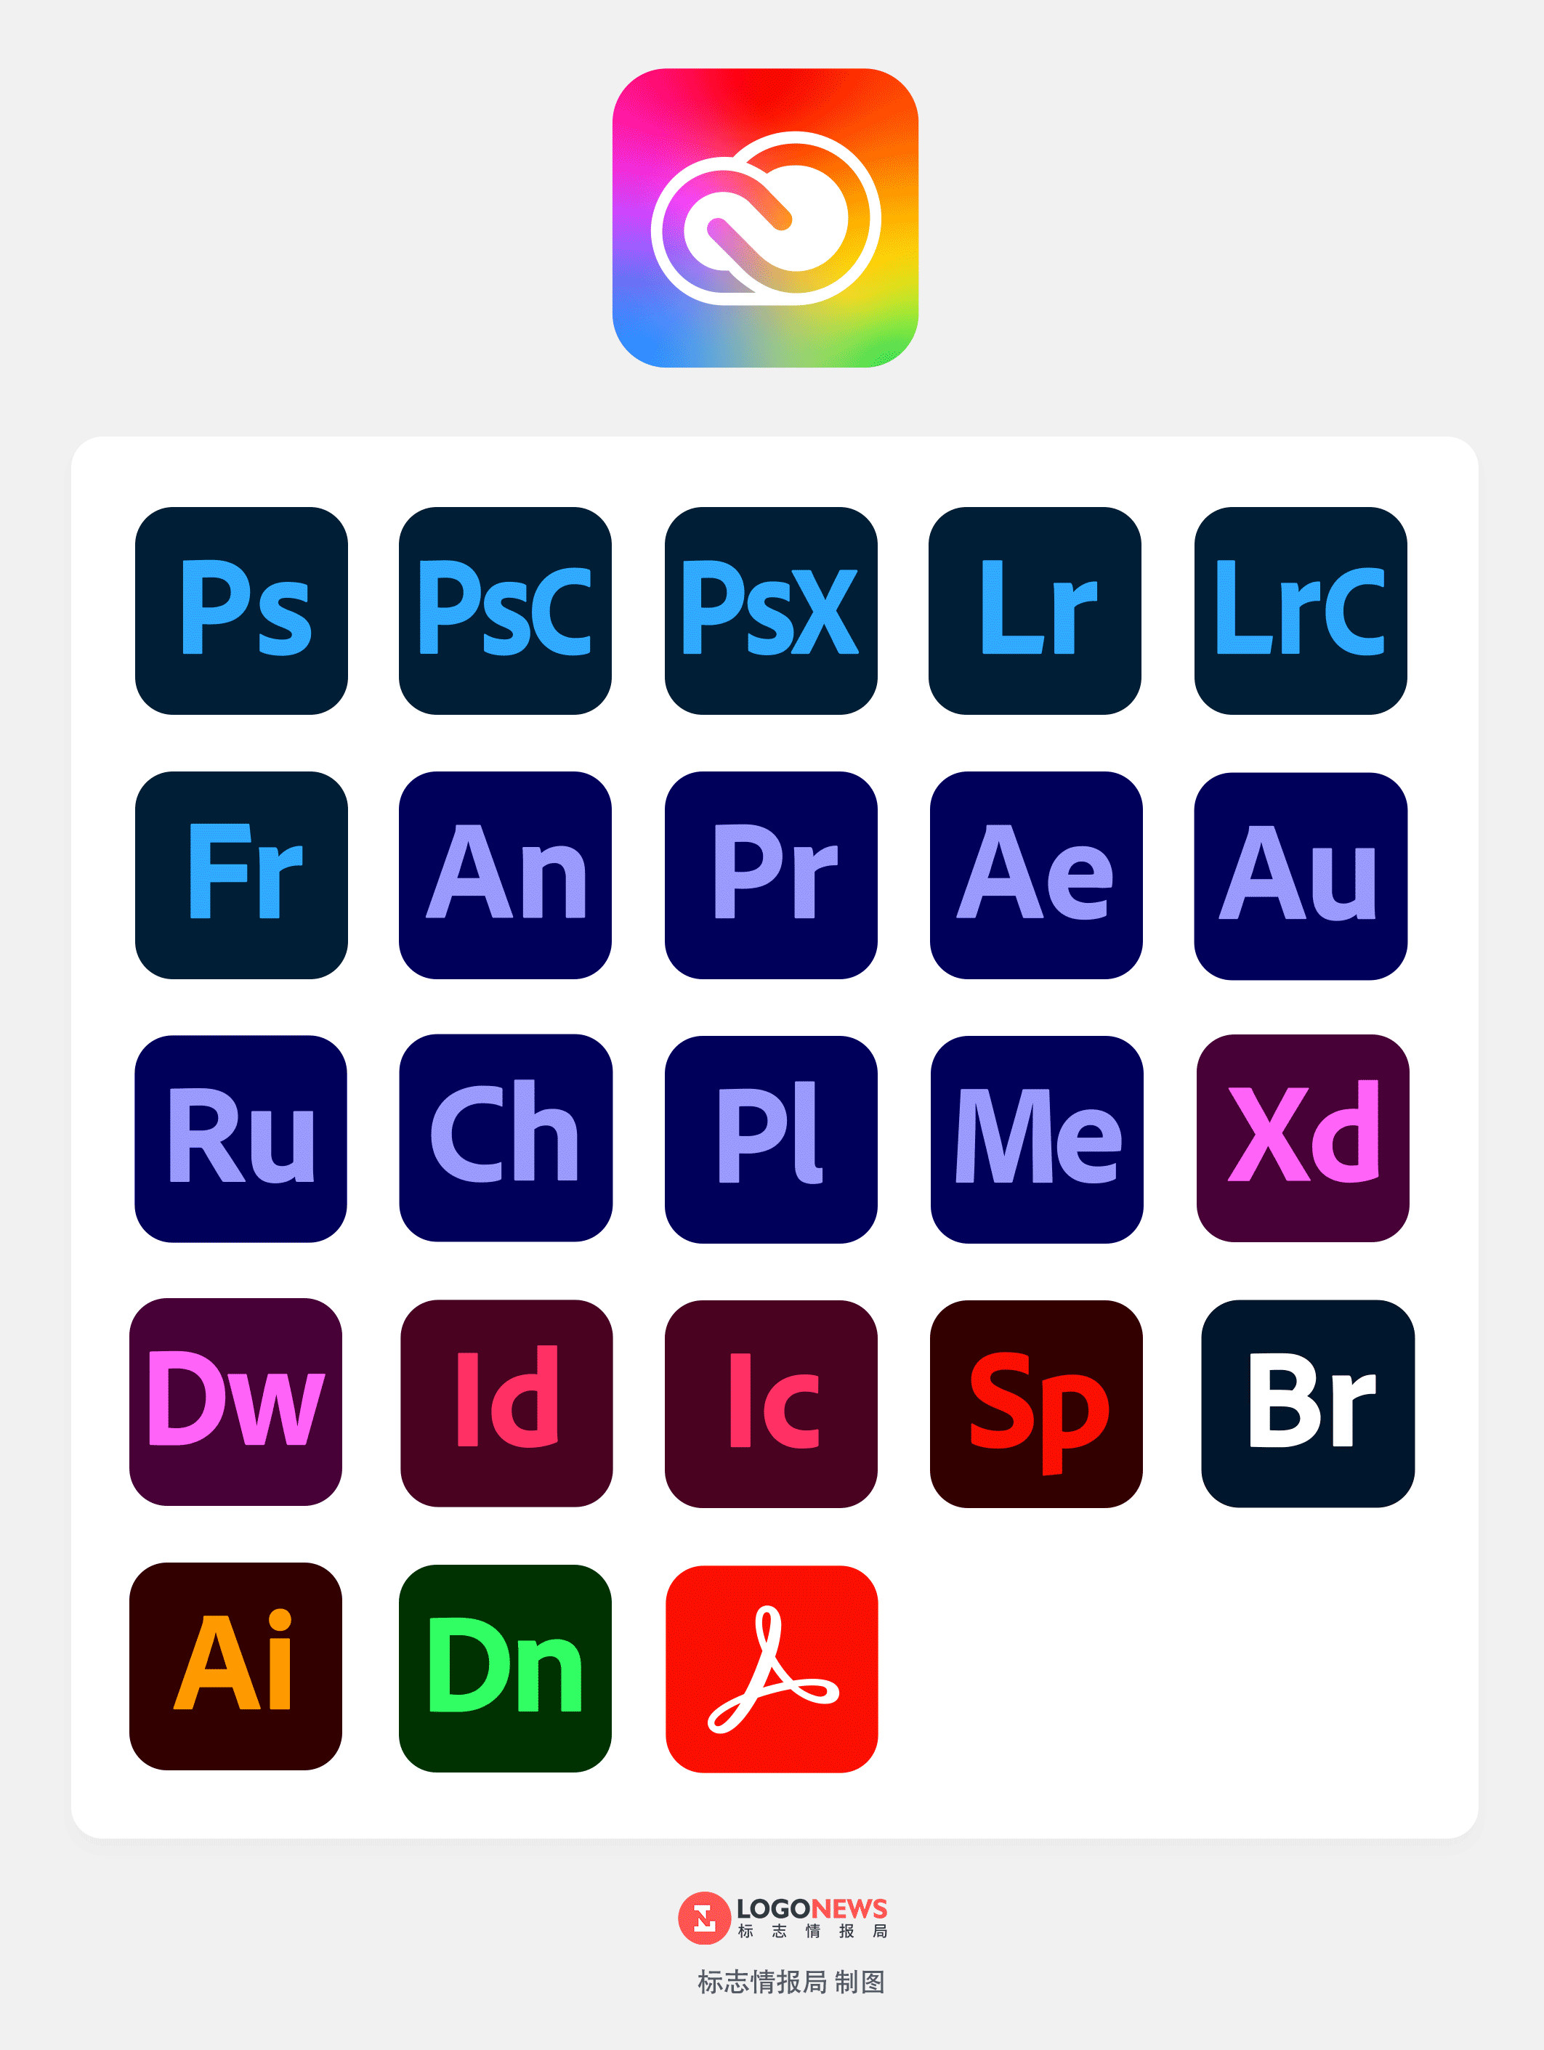Launch Creative Cloud main icon
This screenshot has width=1544, height=2050.
(772, 203)
